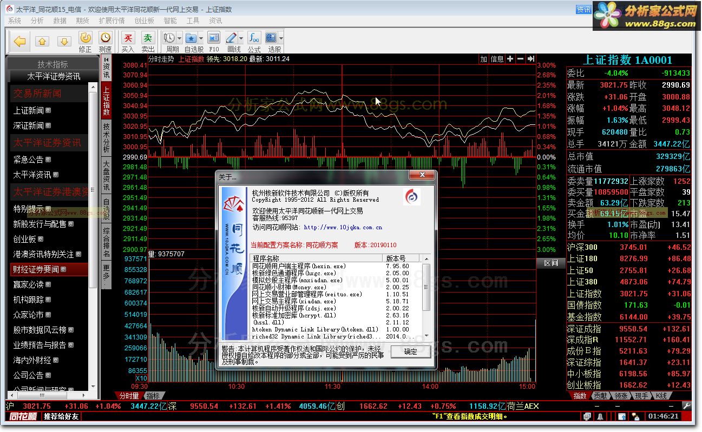This screenshot has height=432, width=702.
Task: Click the yellow back arrow toolbar icon
Action: pyautogui.click(x=21, y=41)
